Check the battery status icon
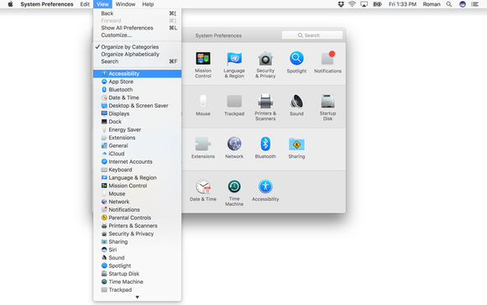487x305 pixels. pyautogui.click(x=377, y=4)
